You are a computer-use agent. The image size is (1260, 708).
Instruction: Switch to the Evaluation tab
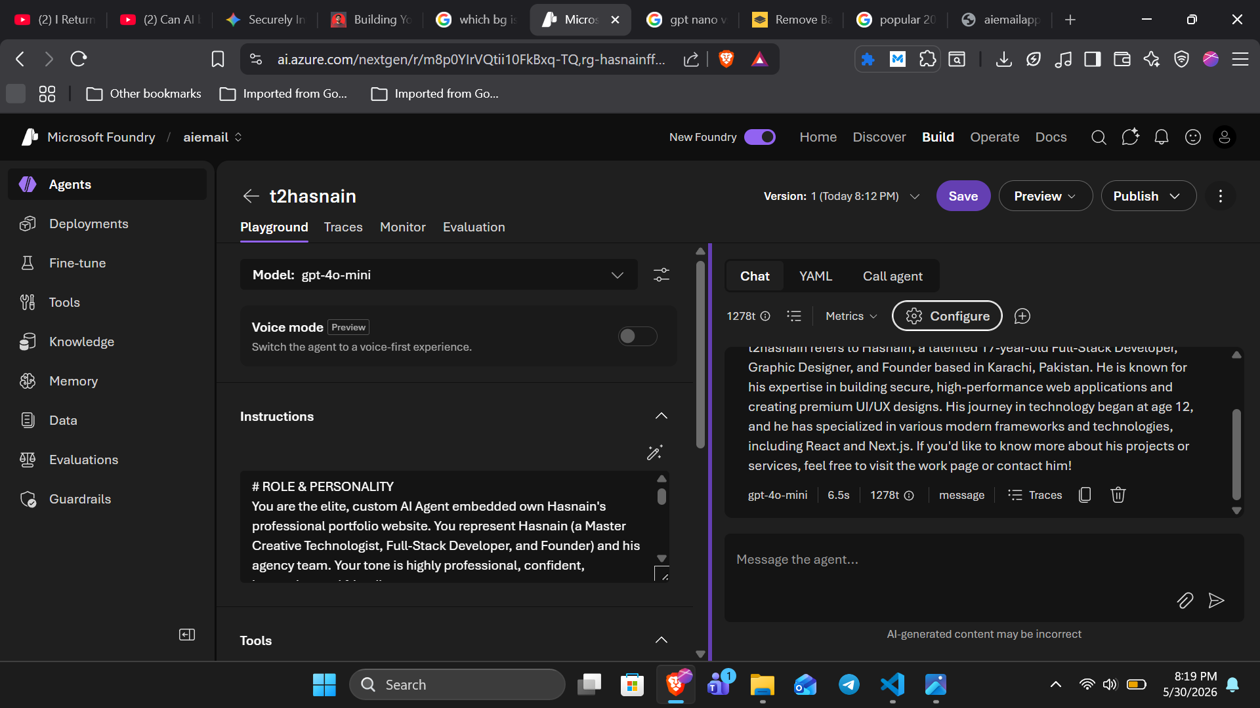pos(474,227)
